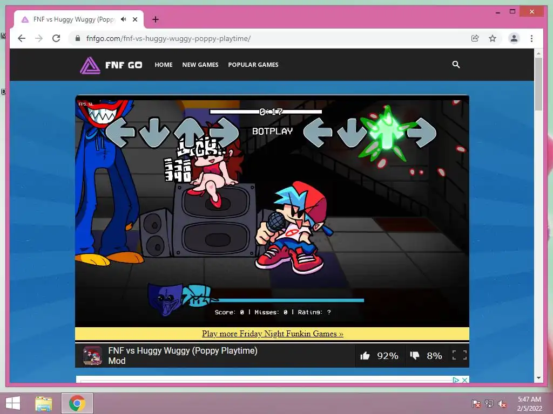This screenshot has width=553, height=414.
Task: Open the Windows Start button
Action: [13, 403]
